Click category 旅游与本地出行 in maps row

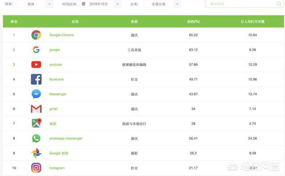(x=134, y=124)
